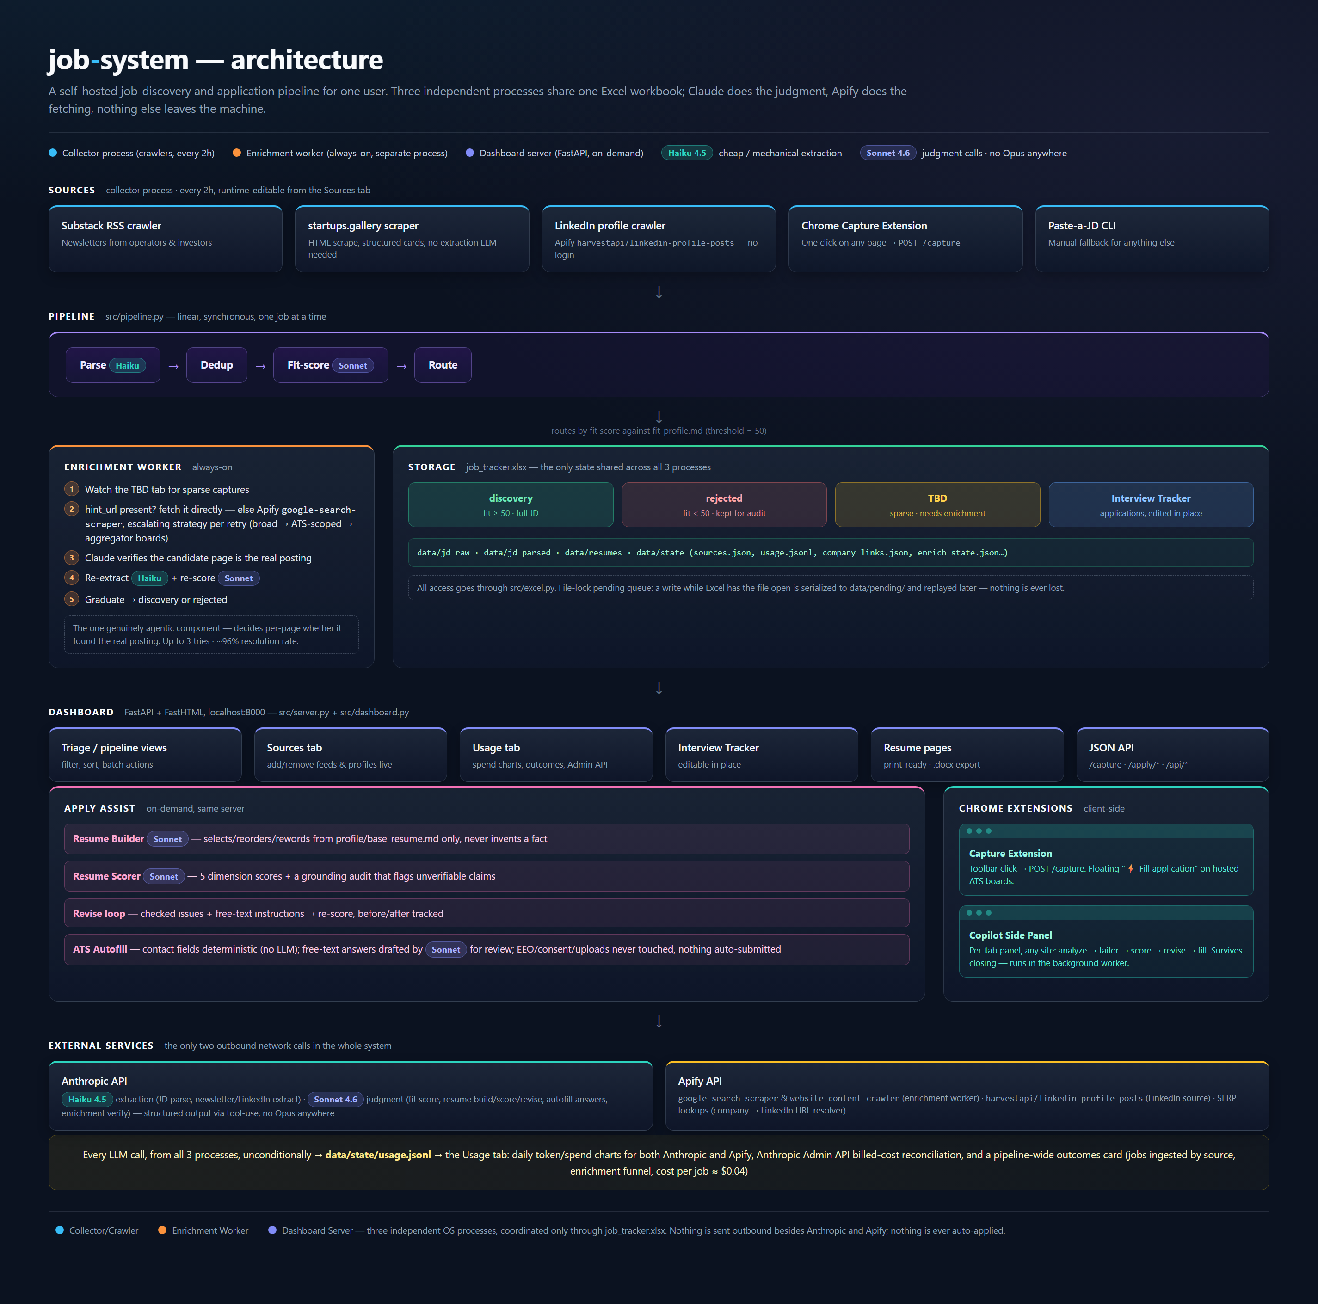1318x1304 pixels.
Task: Select the blue Interview Tracker storage tab
Action: click(1151, 504)
